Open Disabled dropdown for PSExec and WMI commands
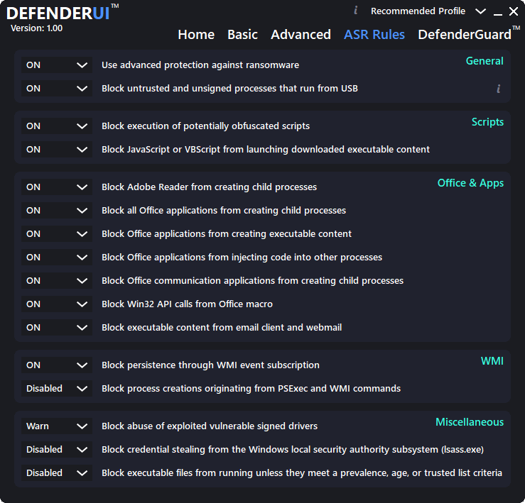 click(x=57, y=388)
